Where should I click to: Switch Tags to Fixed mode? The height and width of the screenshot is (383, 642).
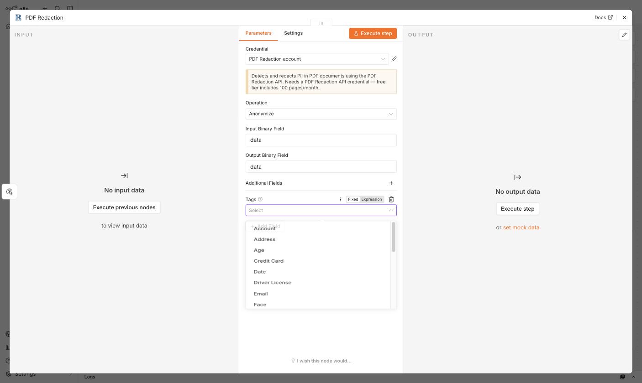(x=353, y=199)
